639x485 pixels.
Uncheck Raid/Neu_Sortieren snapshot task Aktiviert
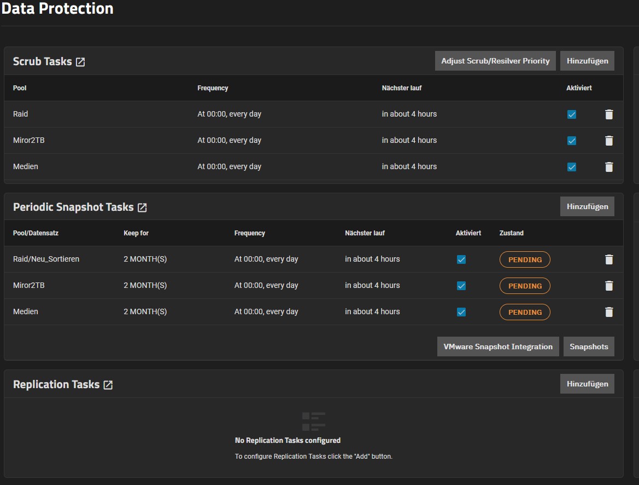(461, 259)
